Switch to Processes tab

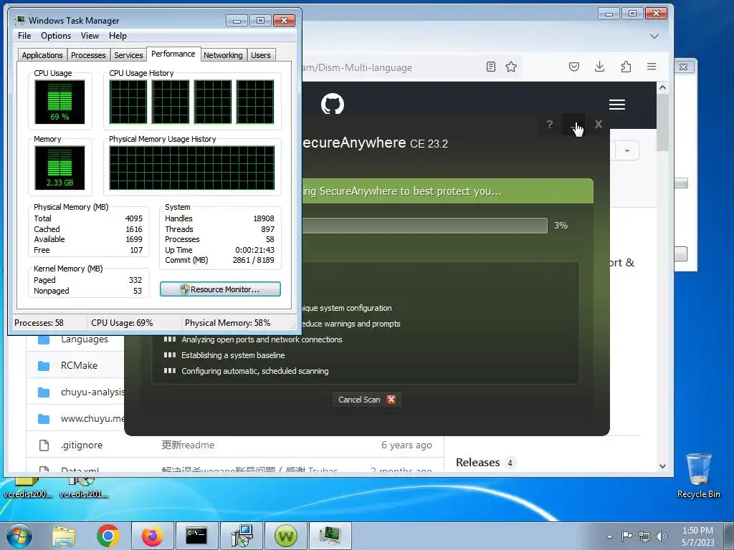[x=88, y=55]
